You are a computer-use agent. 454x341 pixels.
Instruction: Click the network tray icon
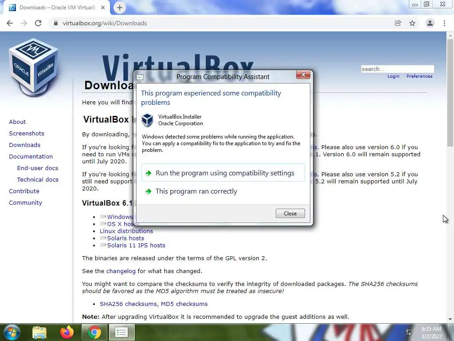point(409,332)
